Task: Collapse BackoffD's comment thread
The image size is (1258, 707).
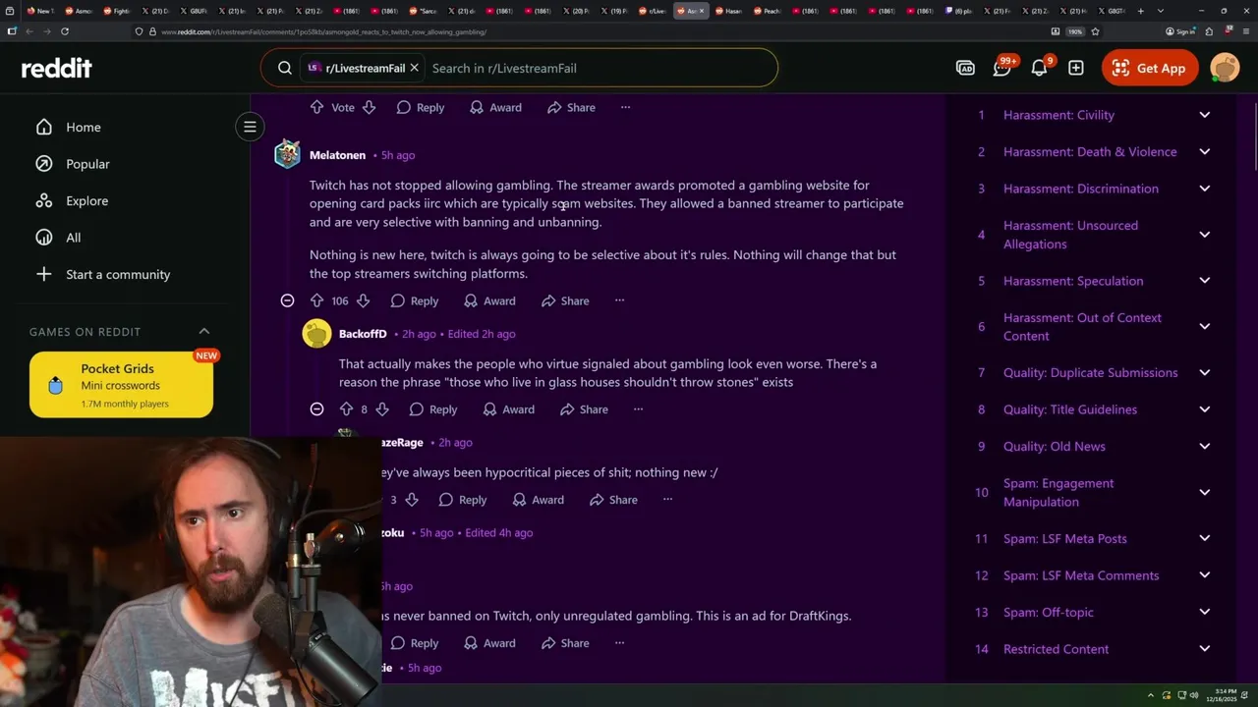Action: tap(316, 409)
